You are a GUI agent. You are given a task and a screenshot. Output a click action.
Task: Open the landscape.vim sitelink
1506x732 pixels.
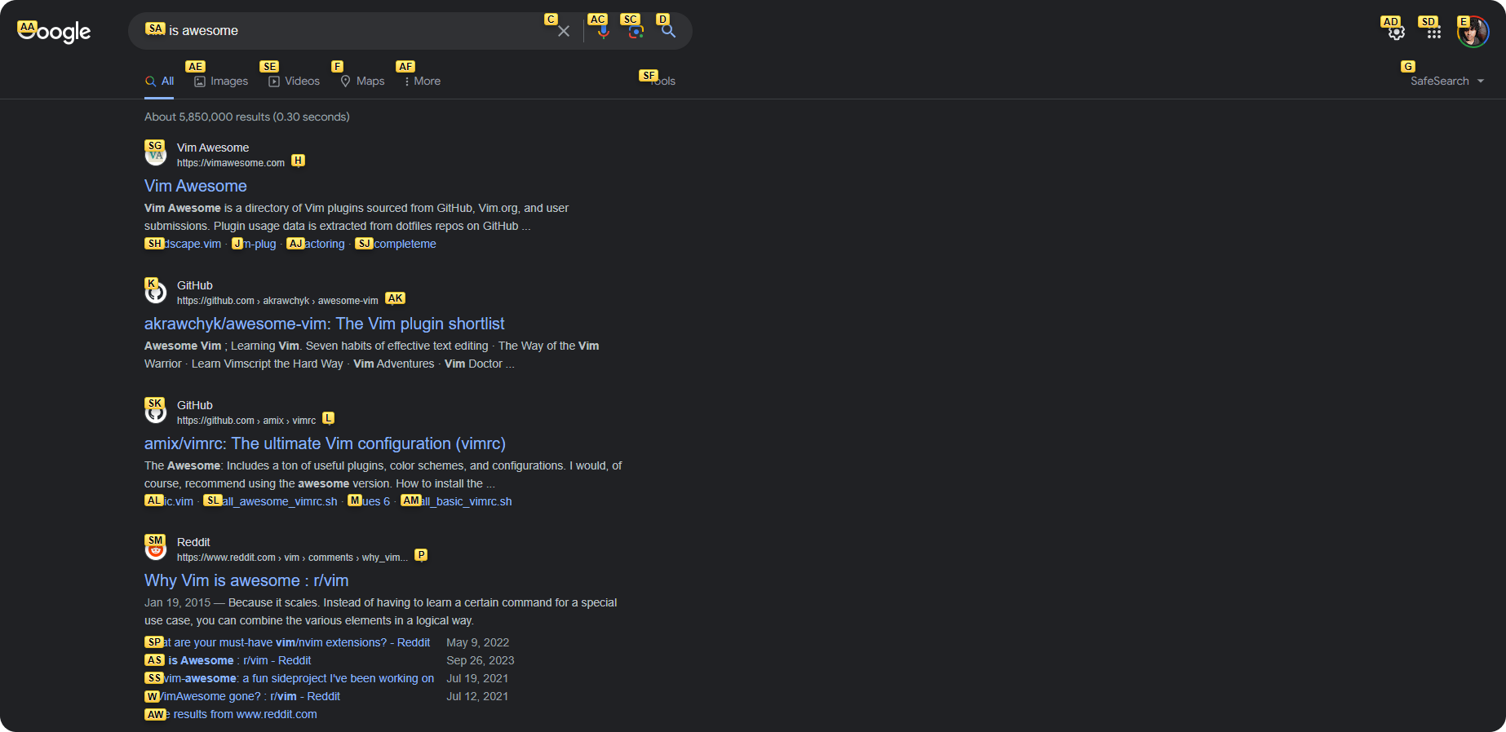tap(183, 244)
